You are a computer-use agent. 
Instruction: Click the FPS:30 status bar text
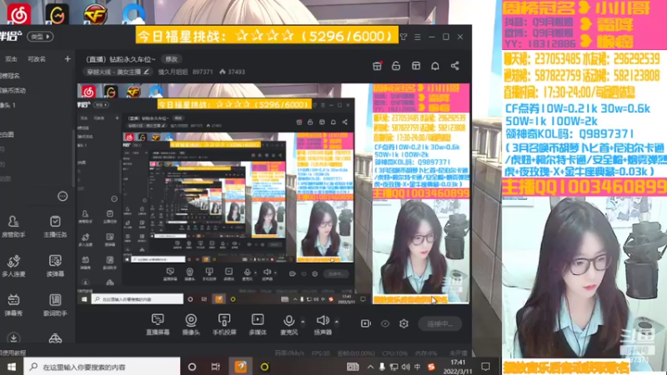click(x=321, y=353)
